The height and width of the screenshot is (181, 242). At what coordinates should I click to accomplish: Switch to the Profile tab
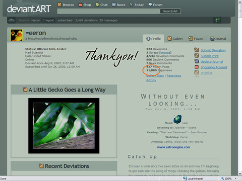tap(153, 39)
